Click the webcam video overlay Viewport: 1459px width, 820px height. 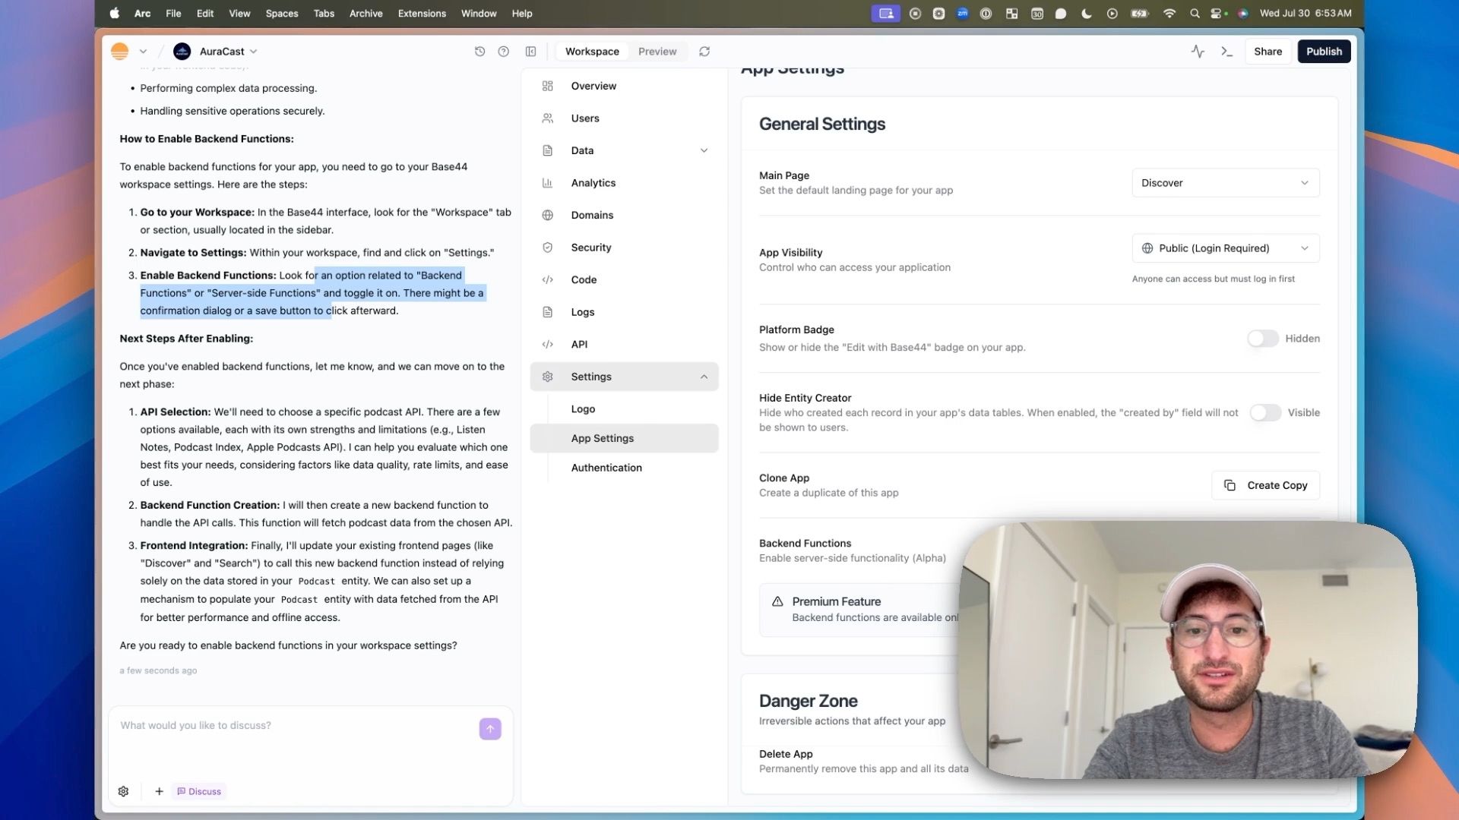(1188, 649)
